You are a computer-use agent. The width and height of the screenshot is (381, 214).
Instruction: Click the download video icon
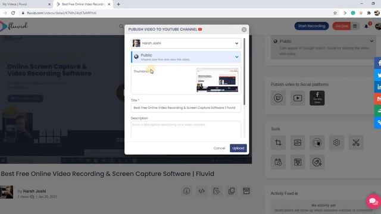pos(186,191)
